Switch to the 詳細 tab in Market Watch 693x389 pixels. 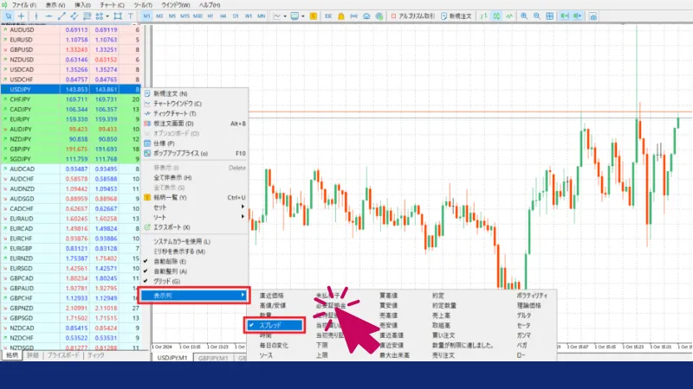click(33, 355)
